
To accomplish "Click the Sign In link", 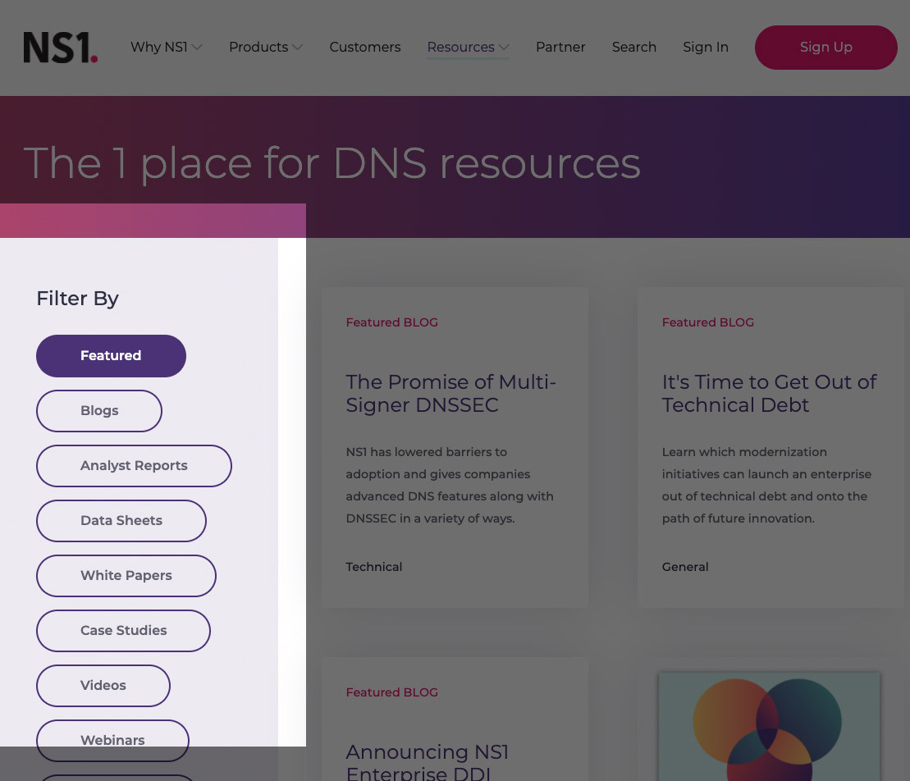I will 705,47.
